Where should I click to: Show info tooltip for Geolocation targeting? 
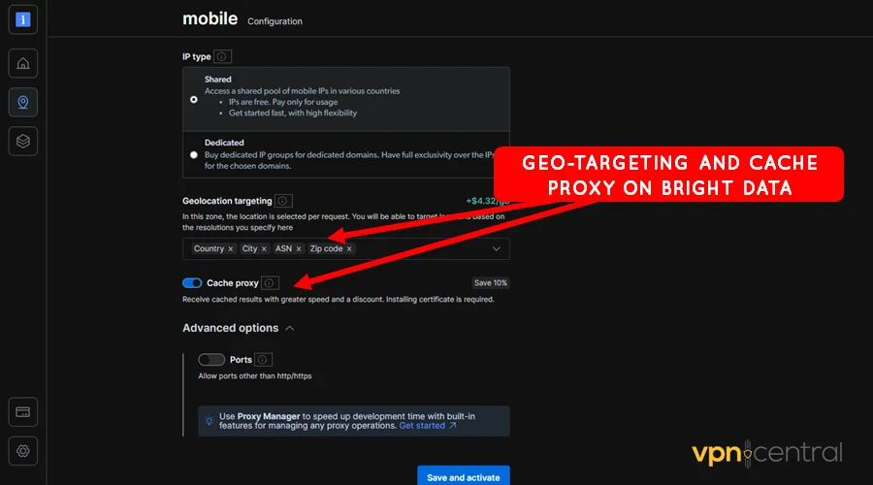coord(283,201)
